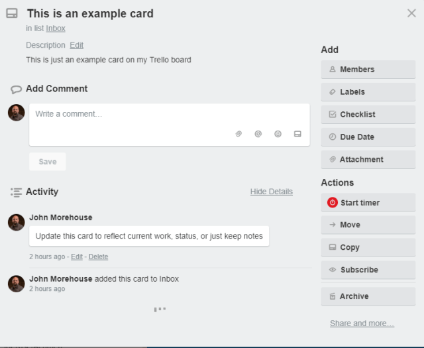The width and height of the screenshot is (424, 348).
Task: Edit the card description
Action: [77, 45]
